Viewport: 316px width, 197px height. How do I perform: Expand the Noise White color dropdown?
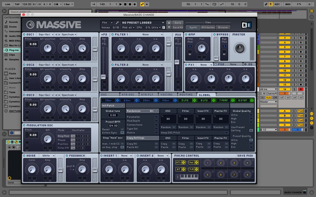click(x=48, y=156)
